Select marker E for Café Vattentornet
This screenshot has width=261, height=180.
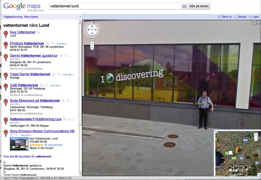6,87
